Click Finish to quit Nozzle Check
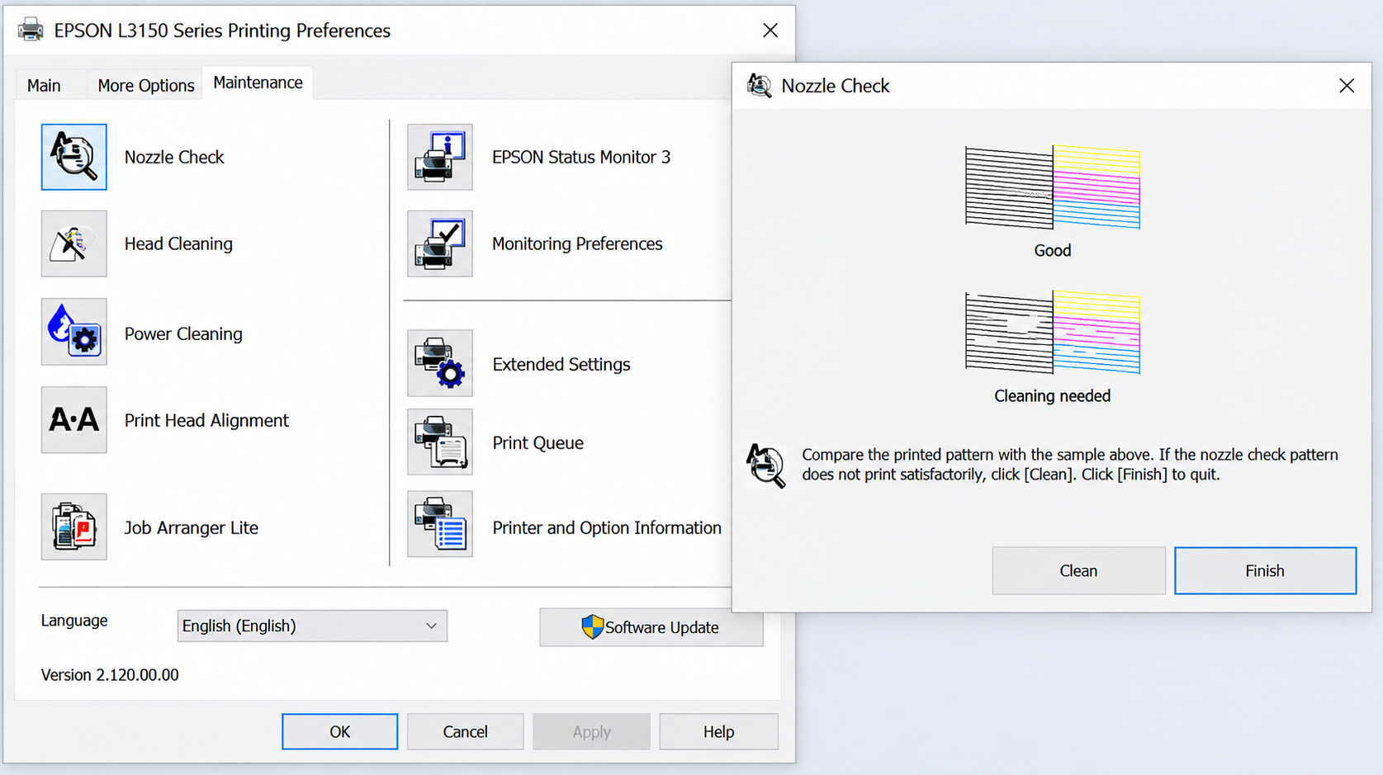This screenshot has width=1383, height=775. pyautogui.click(x=1265, y=570)
